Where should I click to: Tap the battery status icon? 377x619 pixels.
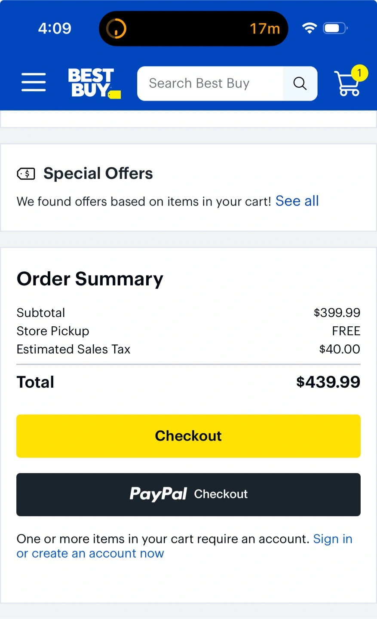pos(335,28)
